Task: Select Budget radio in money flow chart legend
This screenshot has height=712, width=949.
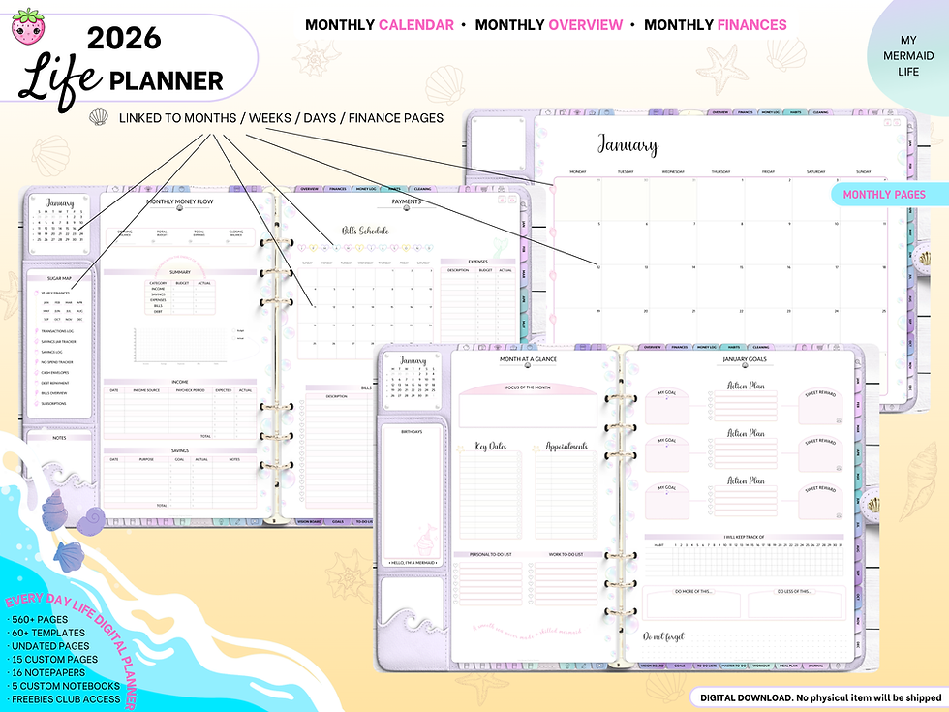Action: [233, 330]
